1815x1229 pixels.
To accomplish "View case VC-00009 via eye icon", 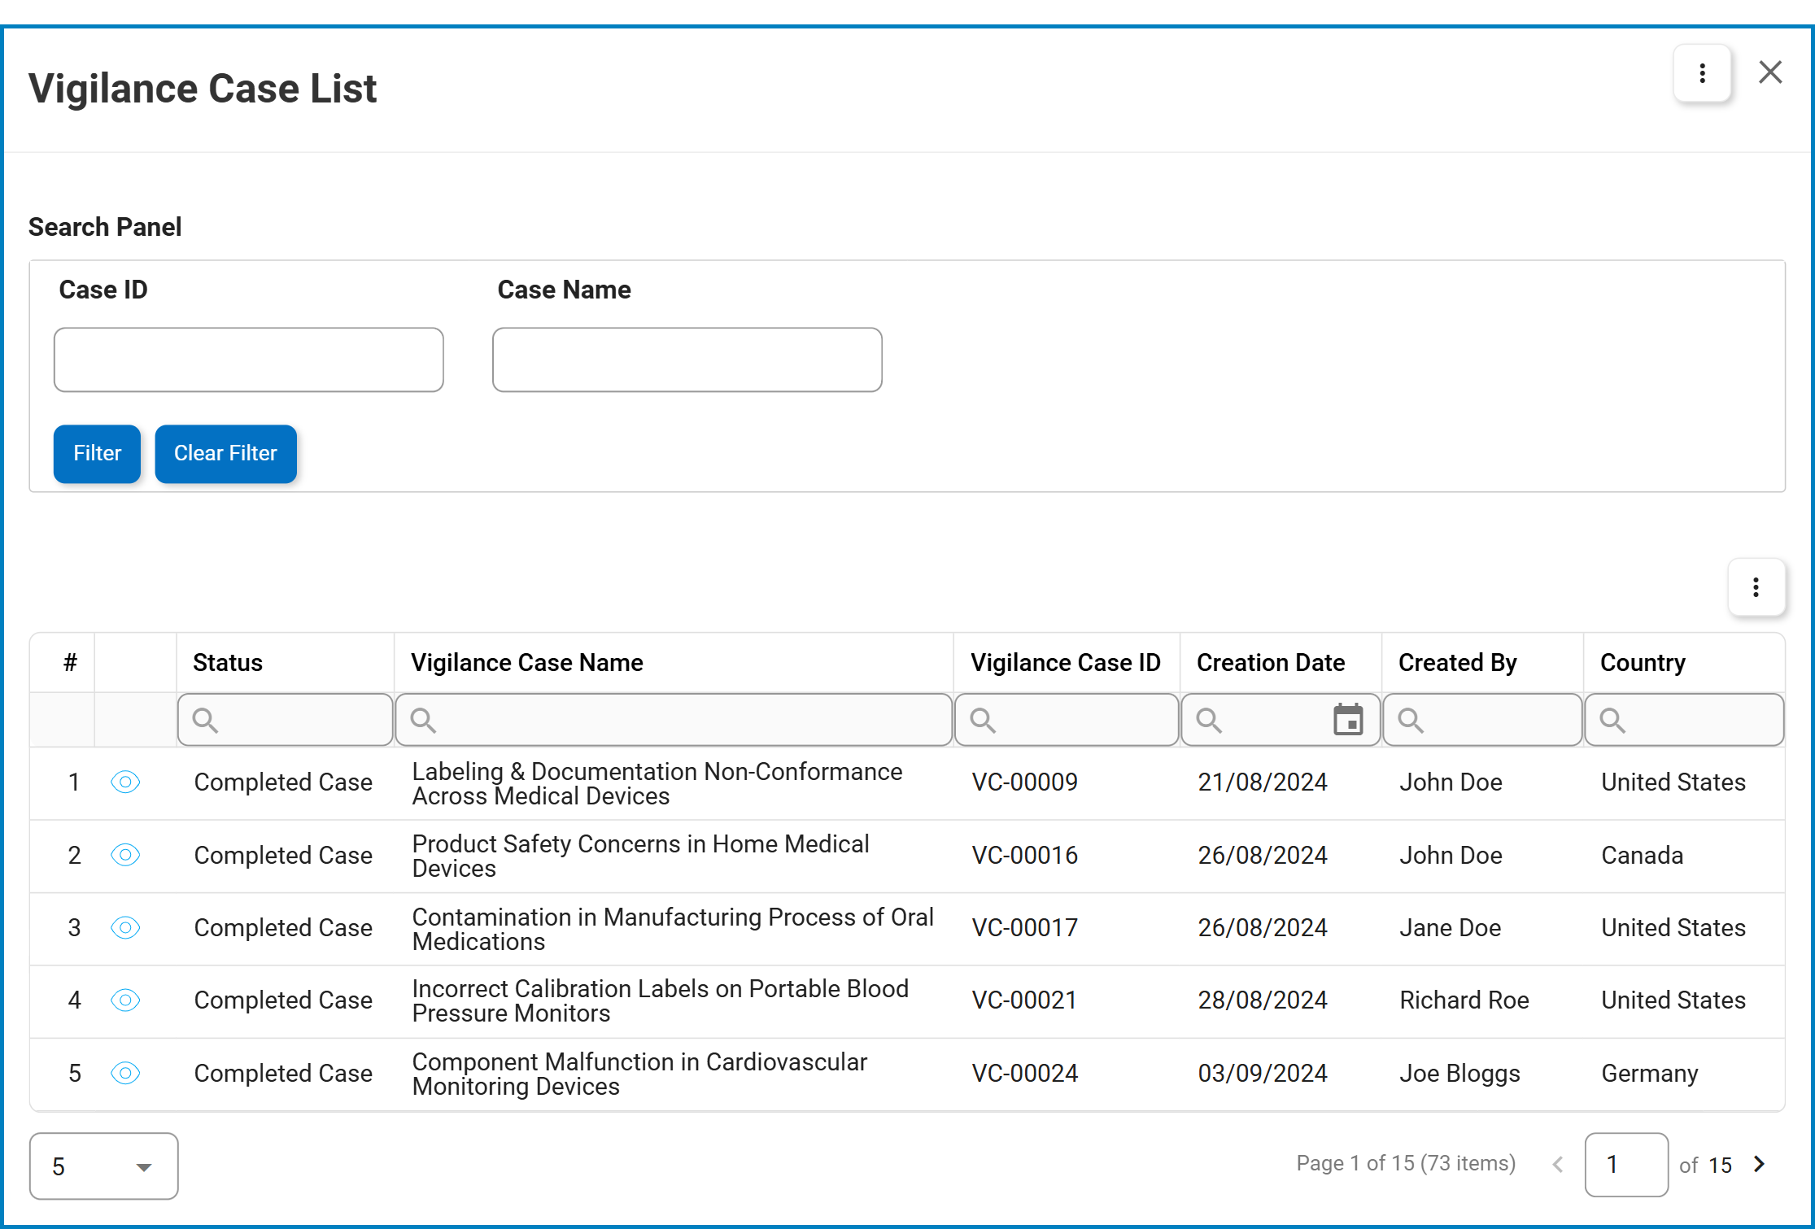I will coord(125,782).
